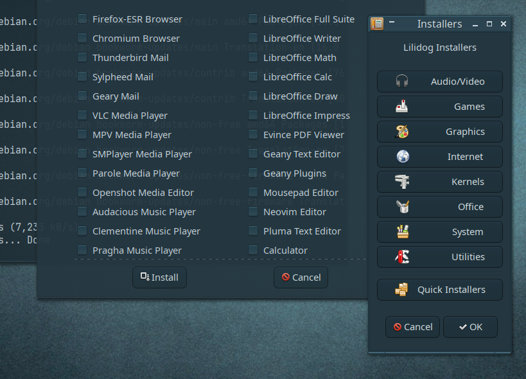Open System installers icon
Image resolution: width=526 pixels, height=379 pixels.
point(403,232)
